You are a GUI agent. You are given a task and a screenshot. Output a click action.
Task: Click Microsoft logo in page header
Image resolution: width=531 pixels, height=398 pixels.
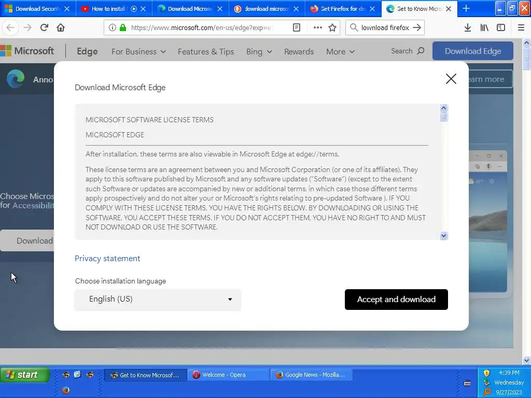[27, 51]
